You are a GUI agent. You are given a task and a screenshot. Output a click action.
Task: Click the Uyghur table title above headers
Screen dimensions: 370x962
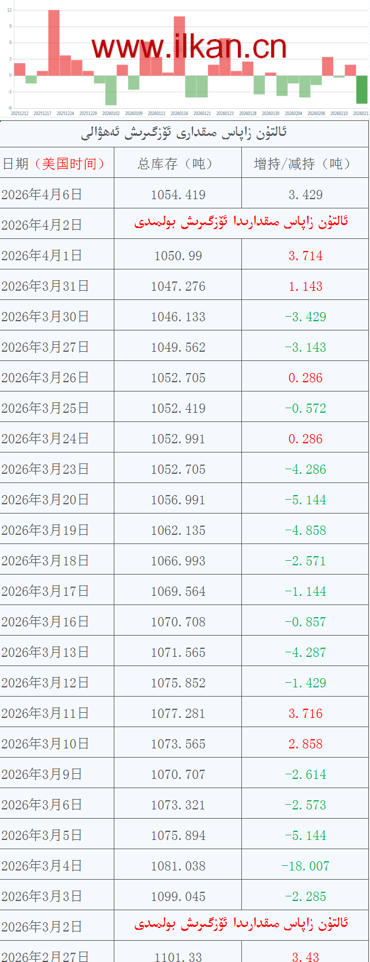tap(184, 134)
